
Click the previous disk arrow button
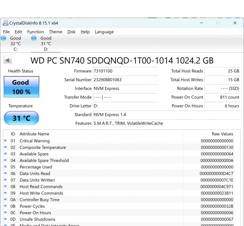8,60
